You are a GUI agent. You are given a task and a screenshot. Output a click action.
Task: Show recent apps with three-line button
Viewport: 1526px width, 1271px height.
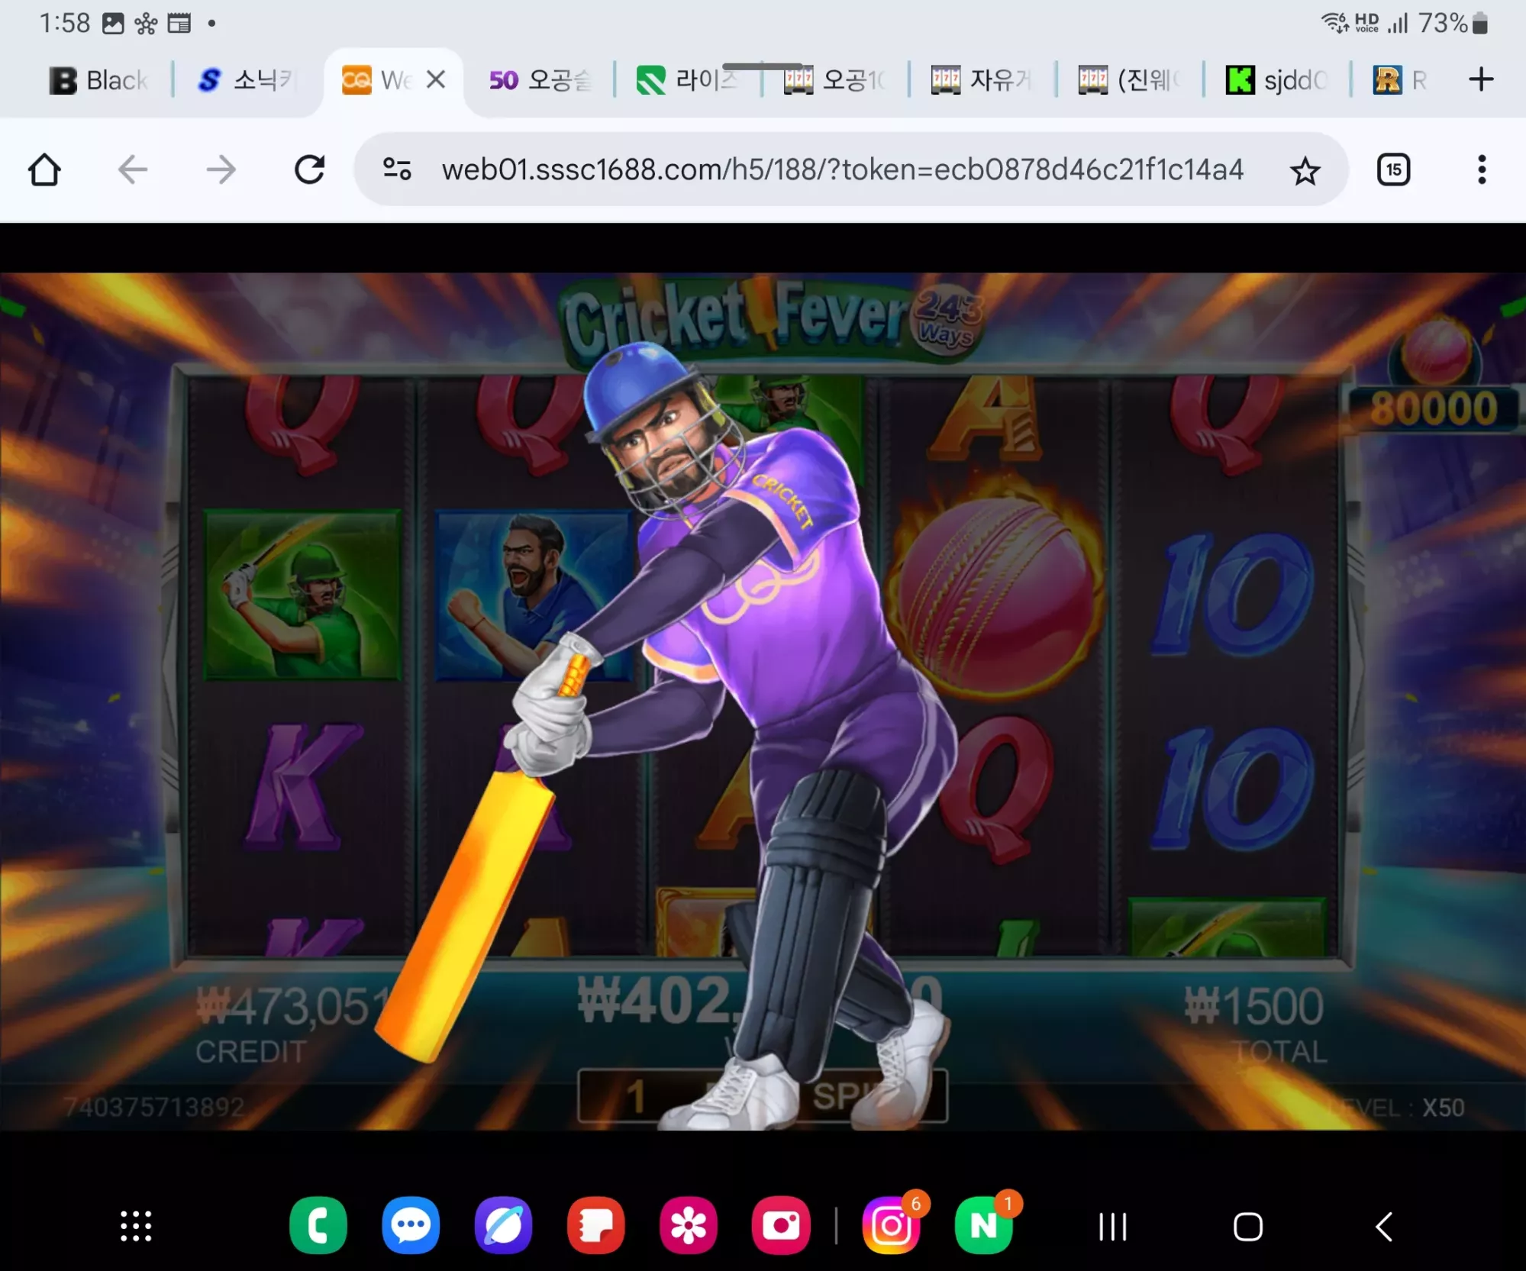click(1113, 1227)
